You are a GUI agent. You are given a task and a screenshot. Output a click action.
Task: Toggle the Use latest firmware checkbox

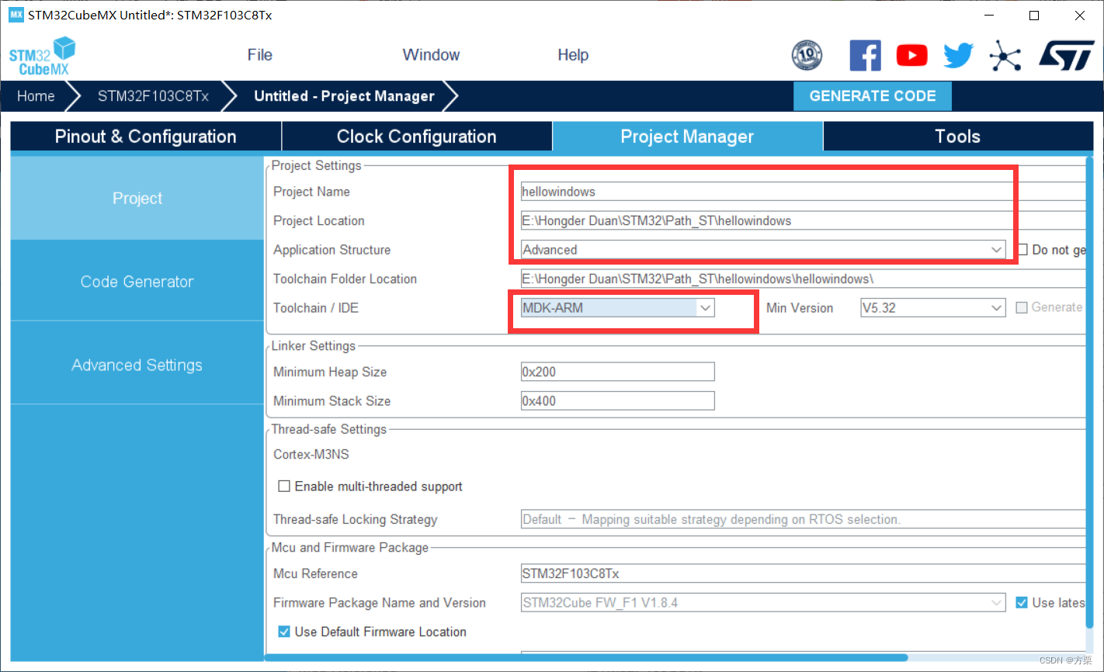coord(1022,602)
